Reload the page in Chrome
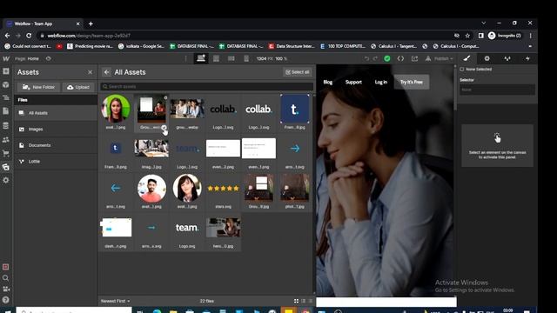This screenshot has height=313, width=557. pyautogui.click(x=29, y=36)
